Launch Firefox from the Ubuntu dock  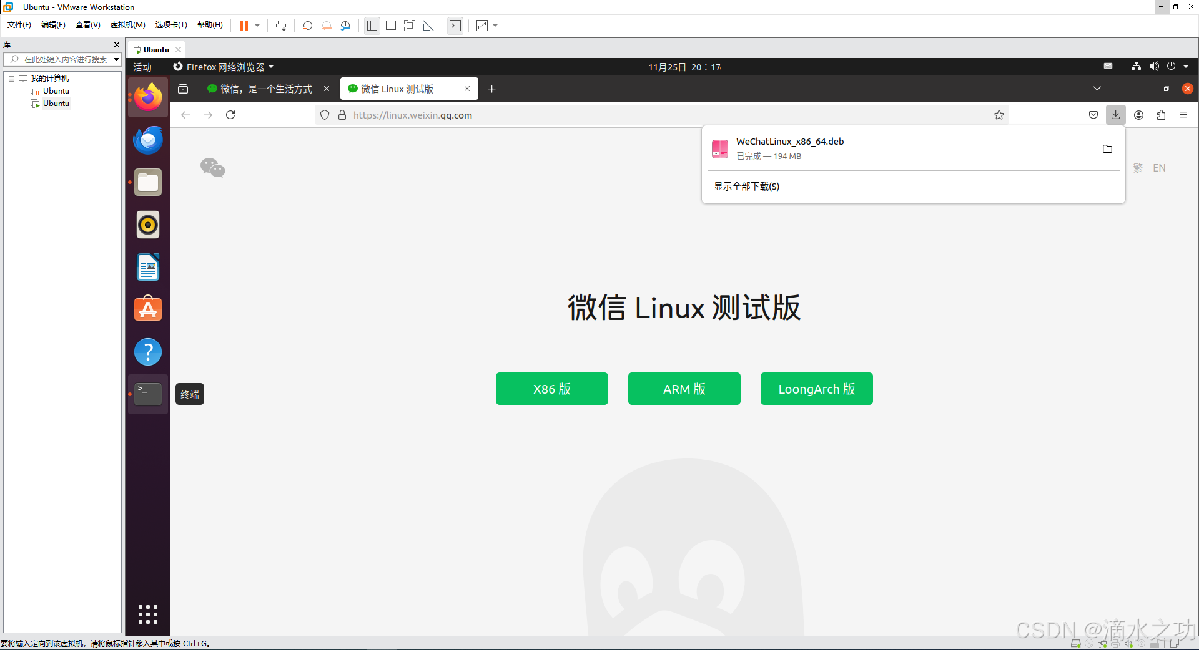tap(148, 97)
